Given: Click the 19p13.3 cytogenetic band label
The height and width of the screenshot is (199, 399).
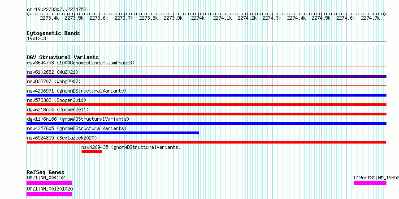Looking at the screenshot, I should pyautogui.click(x=36, y=39).
